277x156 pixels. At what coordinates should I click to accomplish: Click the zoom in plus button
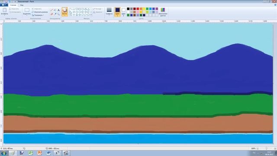pos(275,148)
